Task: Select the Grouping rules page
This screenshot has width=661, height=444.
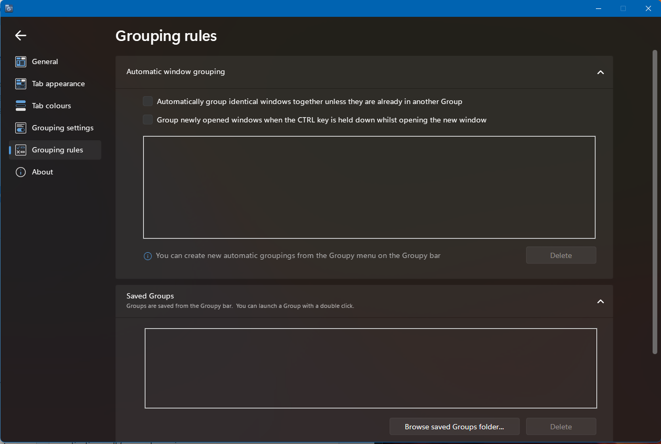Action: (x=55, y=150)
